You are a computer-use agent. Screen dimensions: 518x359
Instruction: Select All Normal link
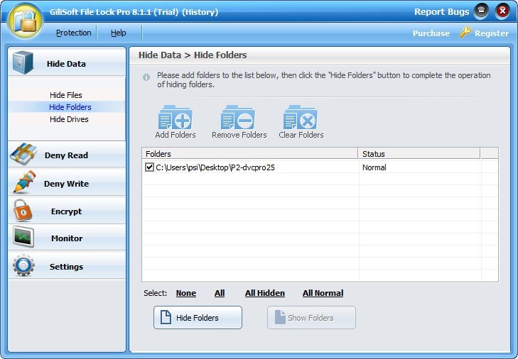(323, 293)
